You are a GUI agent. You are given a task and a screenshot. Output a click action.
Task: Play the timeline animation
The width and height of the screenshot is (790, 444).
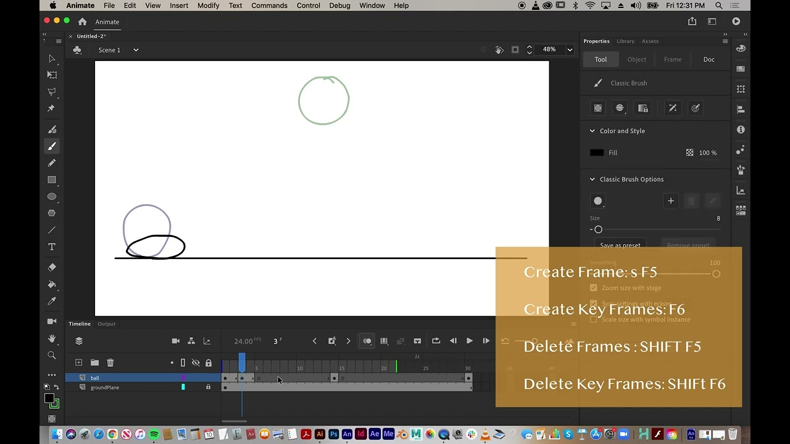[470, 341]
